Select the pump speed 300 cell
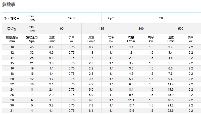This screenshot has width=201, height=114. 141,29
